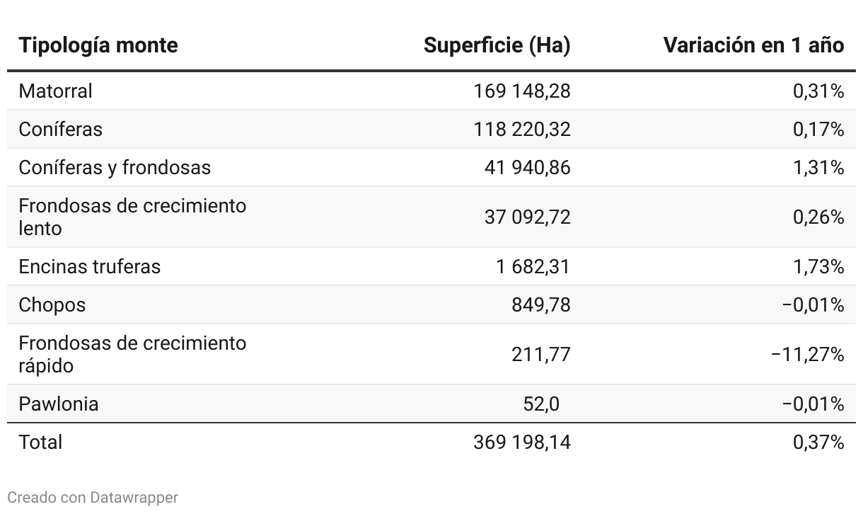Click the Coníferas y frondosas label
Image resolution: width=863 pixels, height=514 pixels.
coord(115,168)
